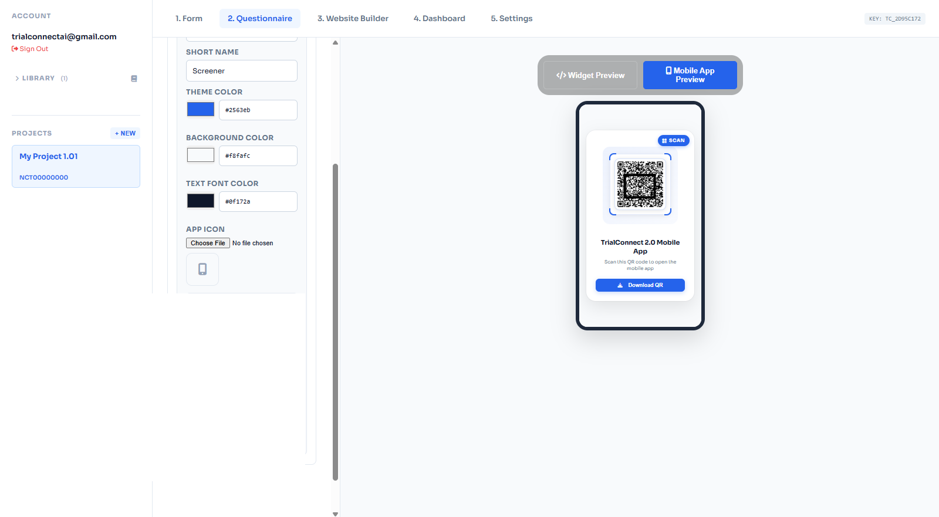Click the scrollbar down arrow

(335, 513)
